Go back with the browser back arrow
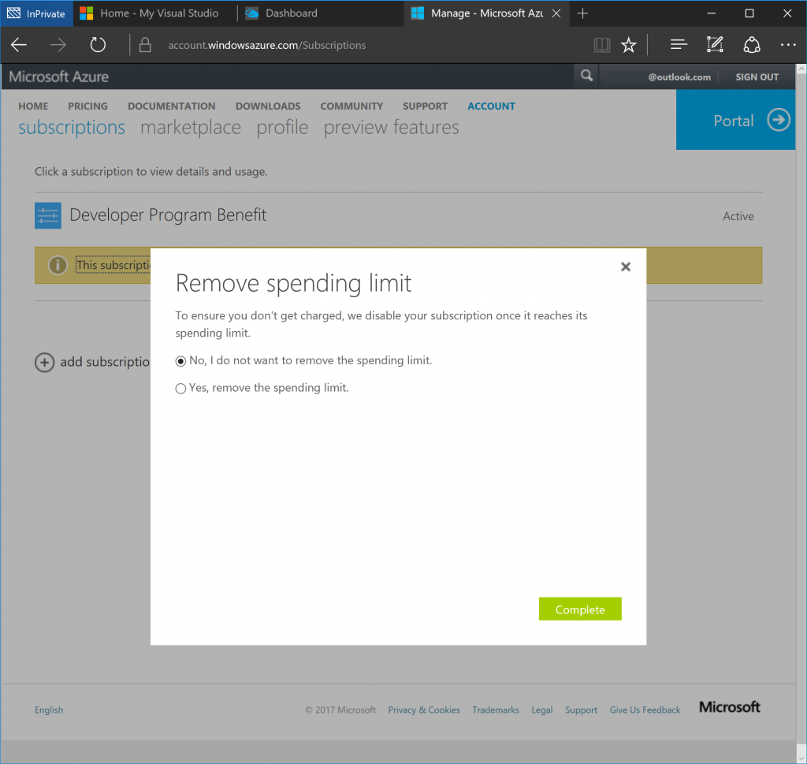 click(x=19, y=45)
